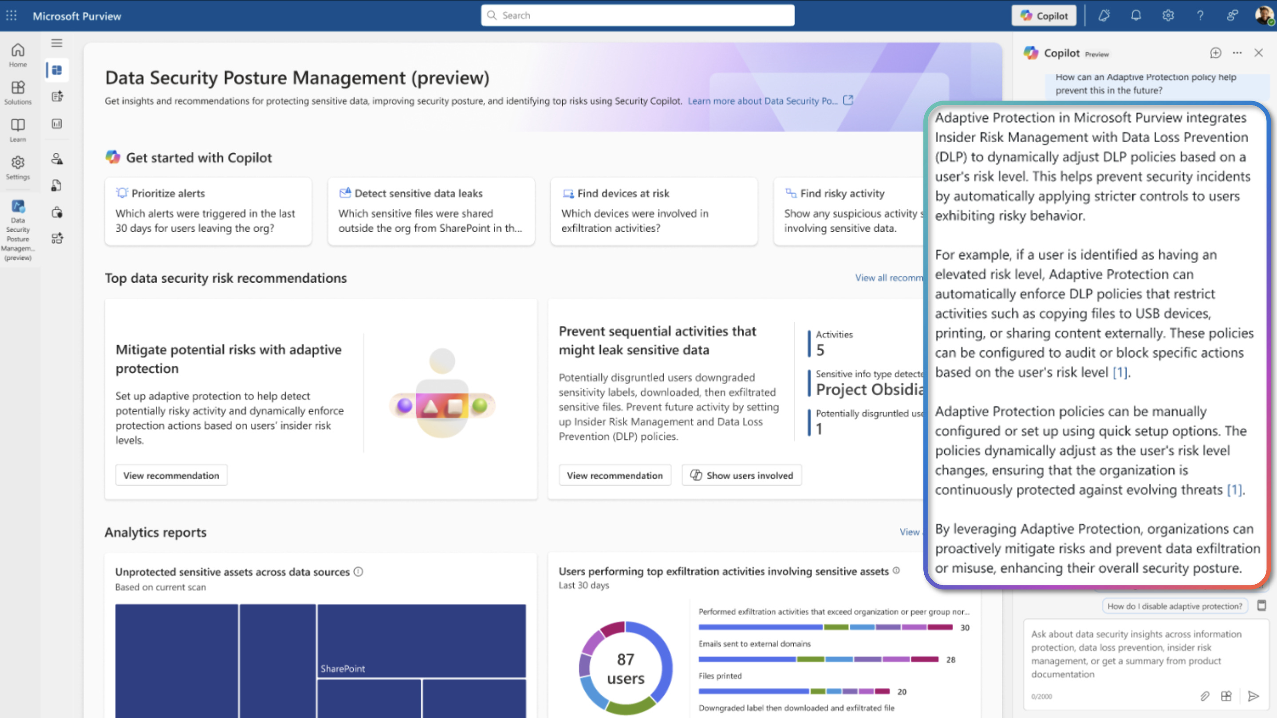Click the Files printed bar
Viewport: 1277px width, 718px height.
coord(794,691)
